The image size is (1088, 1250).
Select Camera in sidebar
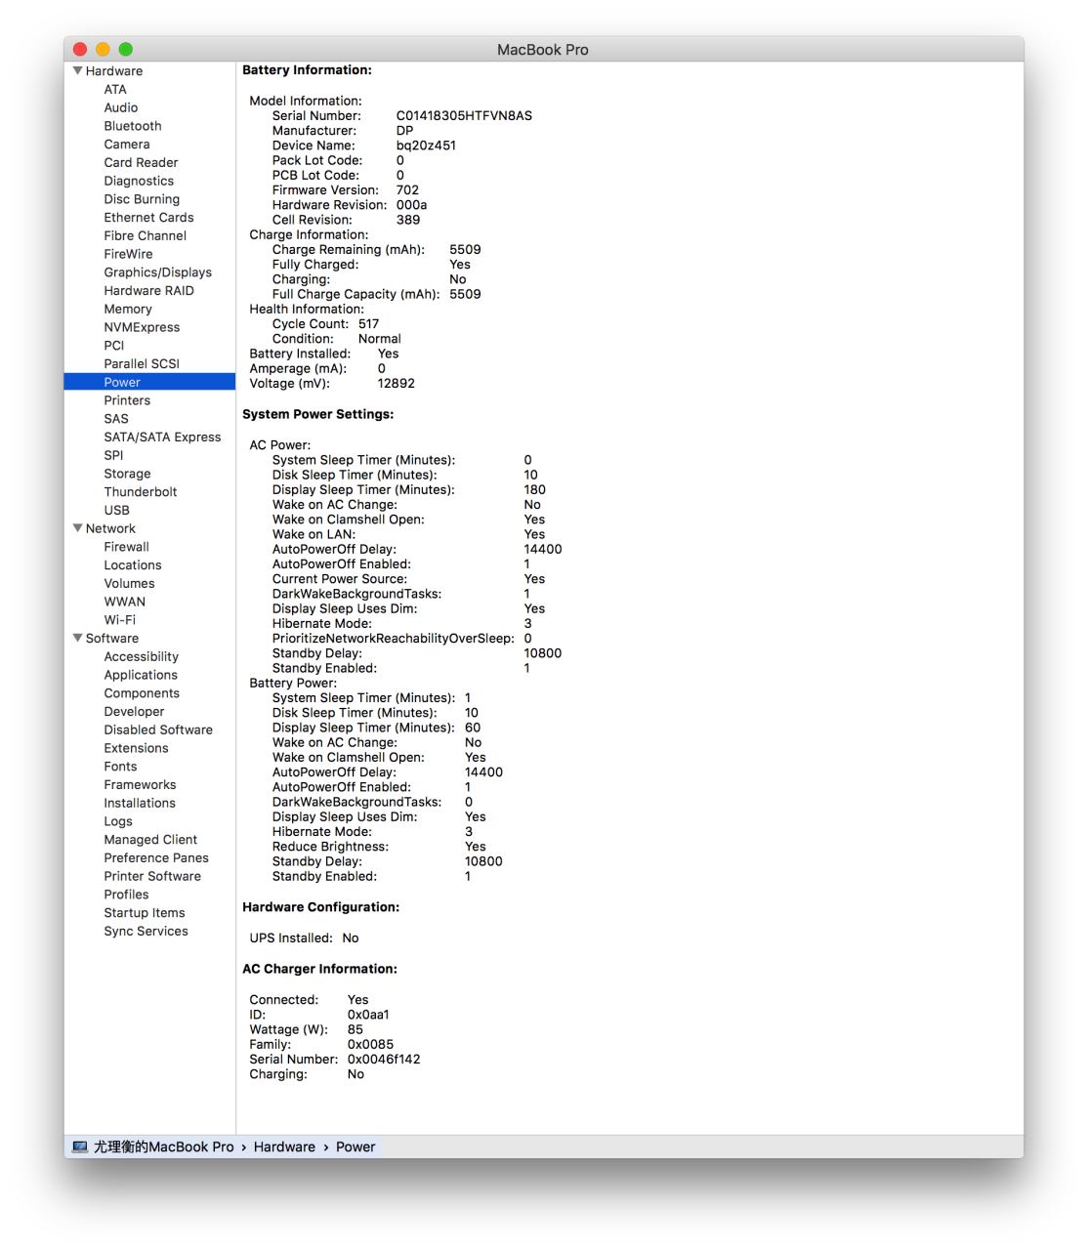click(x=127, y=144)
